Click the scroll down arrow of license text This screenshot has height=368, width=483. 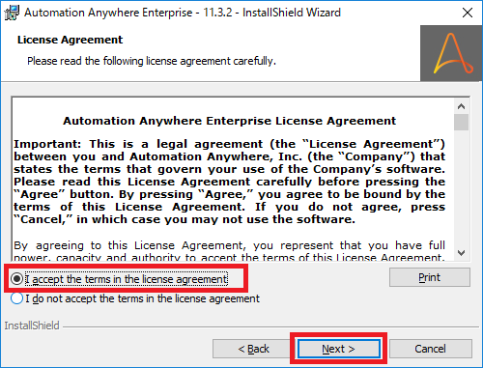[461, 253]
